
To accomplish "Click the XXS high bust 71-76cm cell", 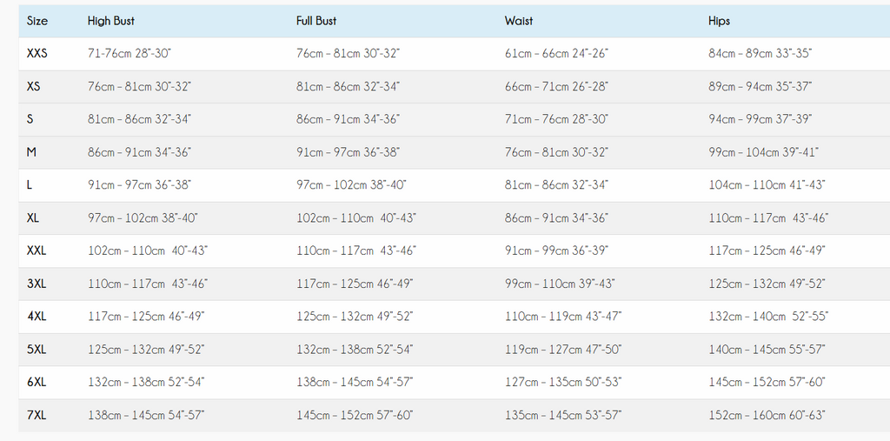I will [130, 54].
